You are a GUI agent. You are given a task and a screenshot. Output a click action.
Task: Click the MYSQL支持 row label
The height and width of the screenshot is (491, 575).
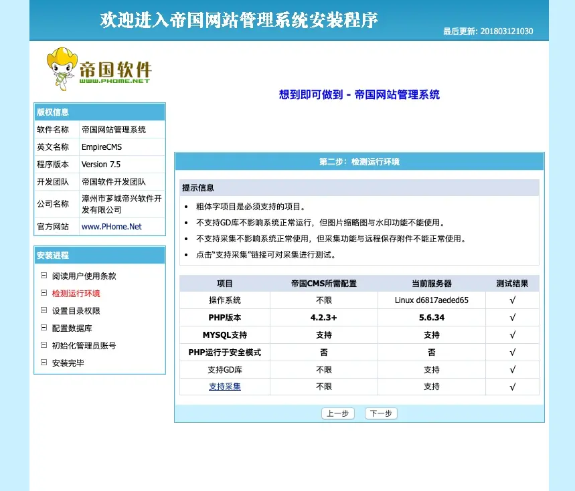point(225,335)
